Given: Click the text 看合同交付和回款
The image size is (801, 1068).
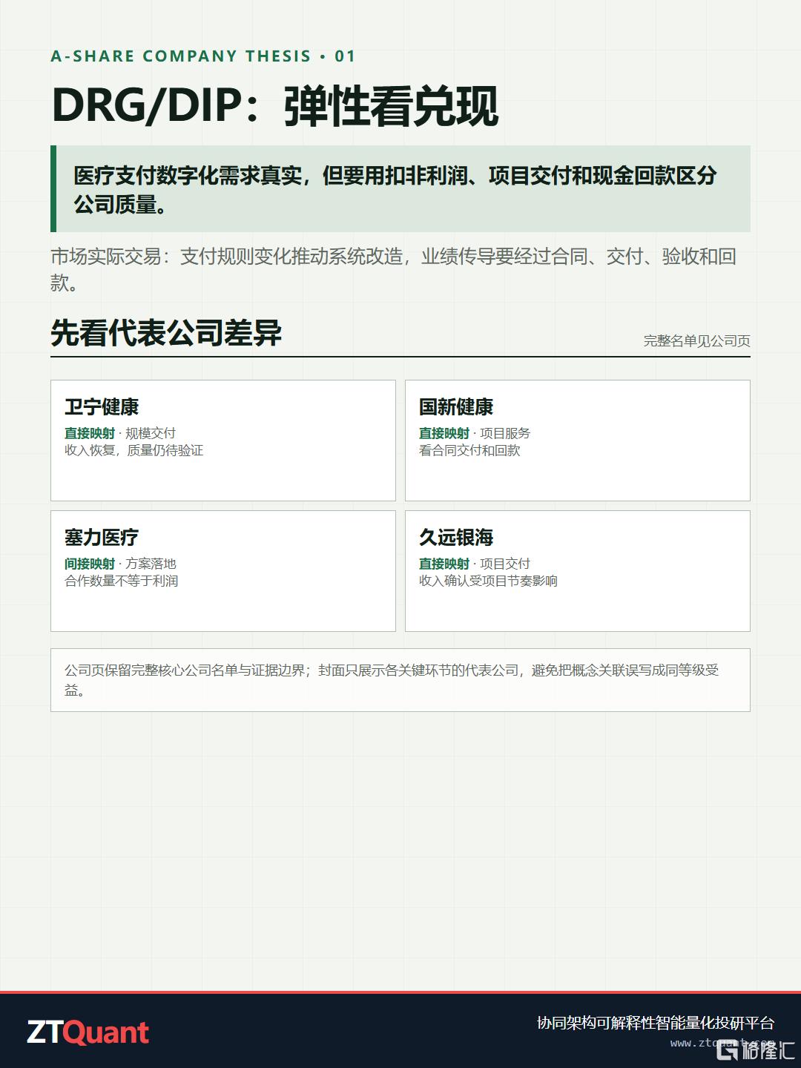Looking at the screenshot, I should point(469,450).
